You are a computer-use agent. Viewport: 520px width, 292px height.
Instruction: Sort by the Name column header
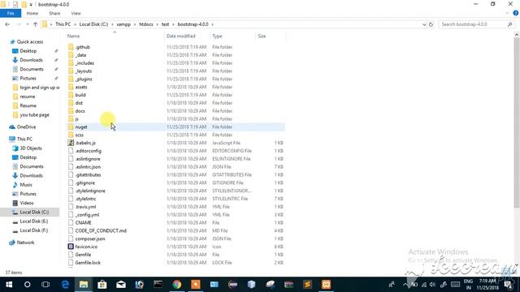(x=74, y=36)
